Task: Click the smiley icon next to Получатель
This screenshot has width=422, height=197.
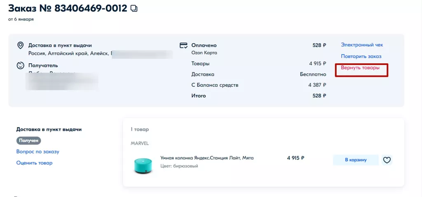Action: [x=20, y=65]
